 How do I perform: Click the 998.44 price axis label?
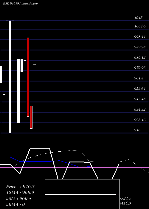point(140,37)
